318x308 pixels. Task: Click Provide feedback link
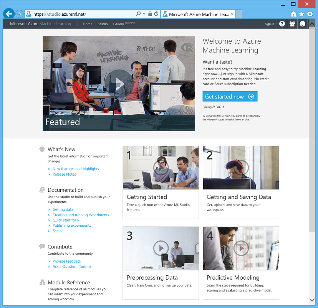[67, 261]
